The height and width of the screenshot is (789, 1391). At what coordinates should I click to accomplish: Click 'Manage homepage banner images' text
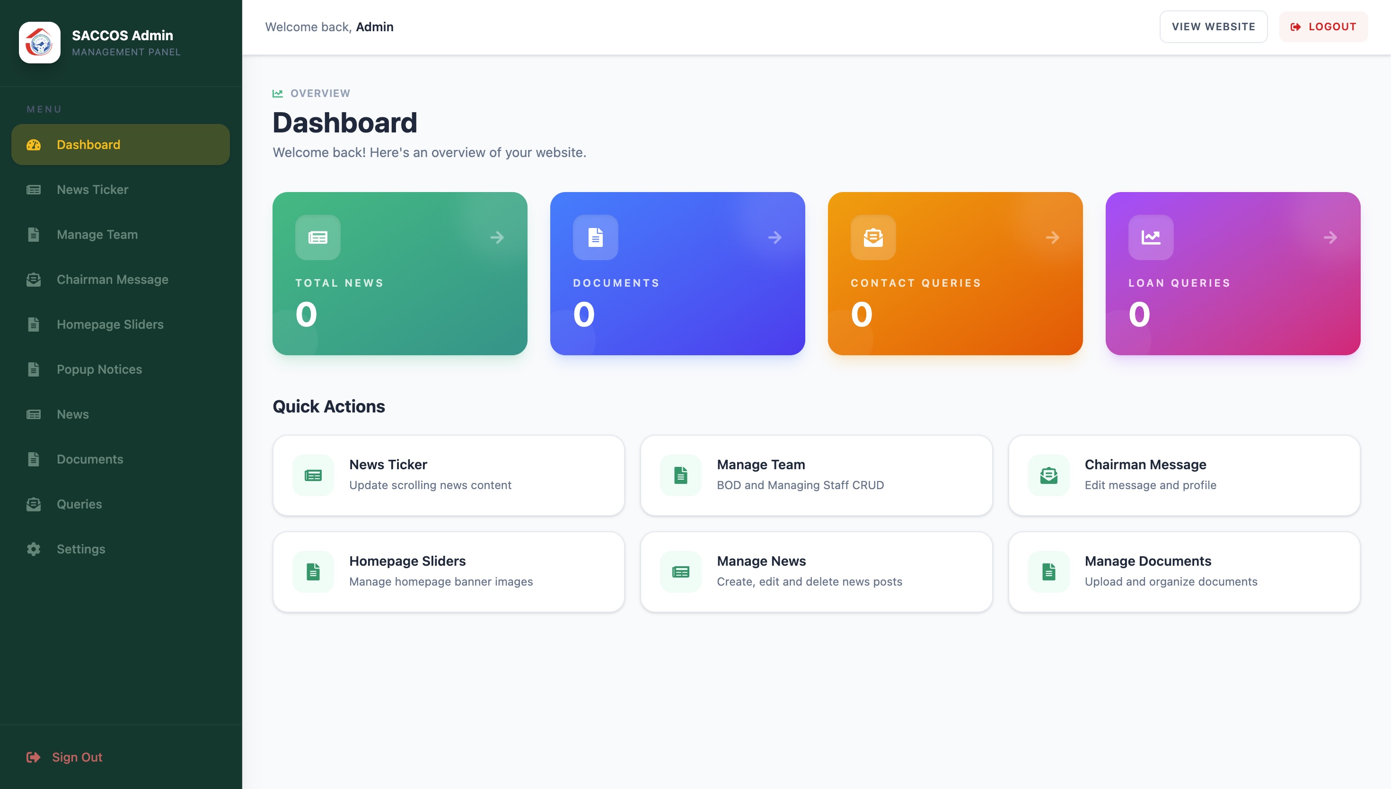point(441,581)
